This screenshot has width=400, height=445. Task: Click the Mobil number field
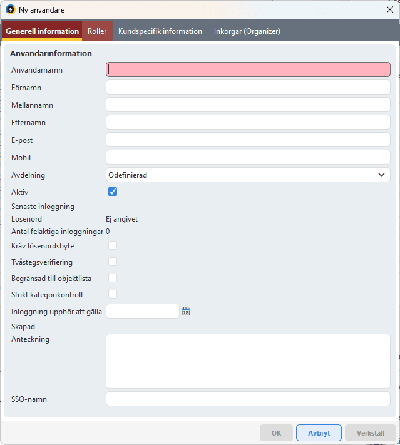point(248,157)
